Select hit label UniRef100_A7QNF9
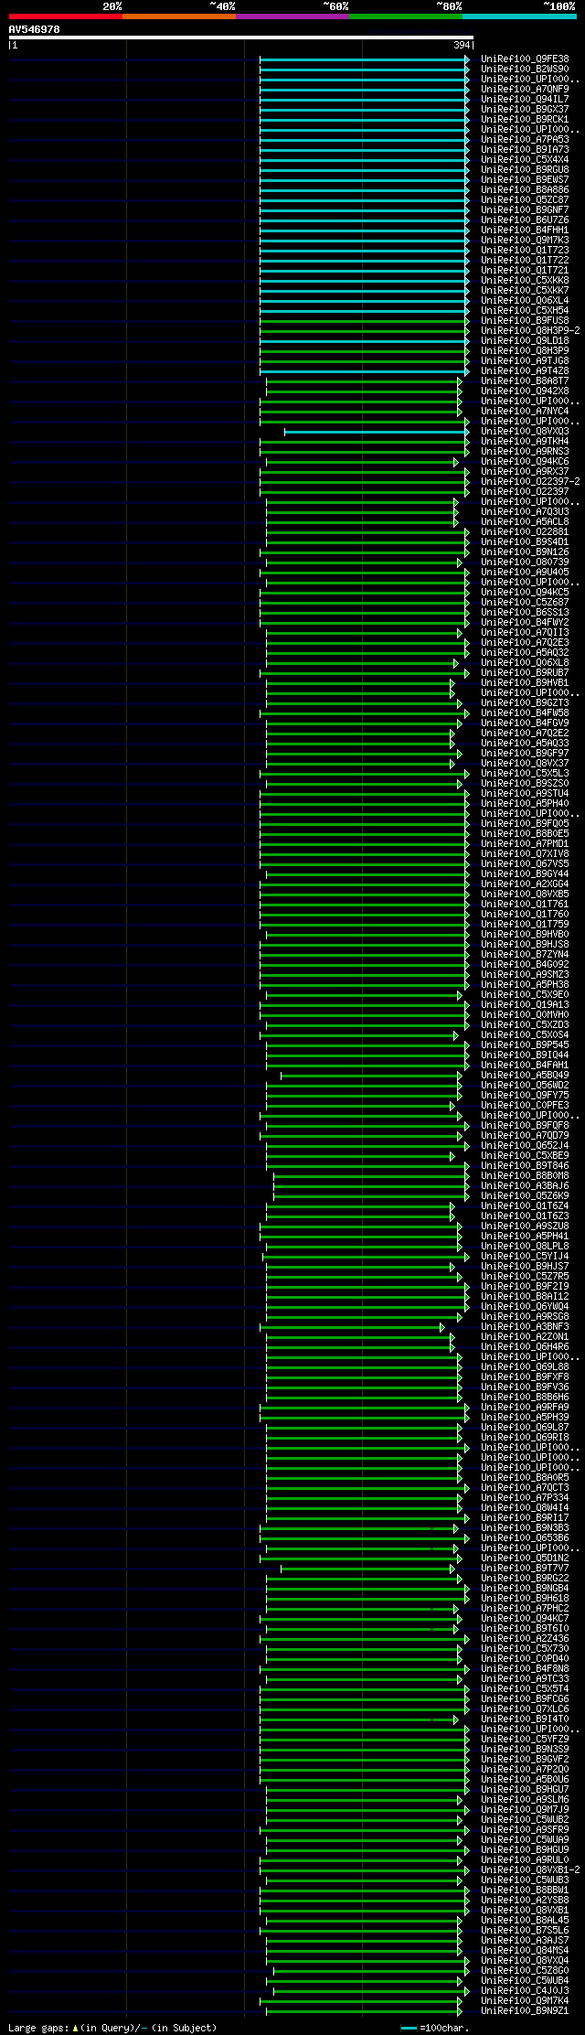 [525, 90]
